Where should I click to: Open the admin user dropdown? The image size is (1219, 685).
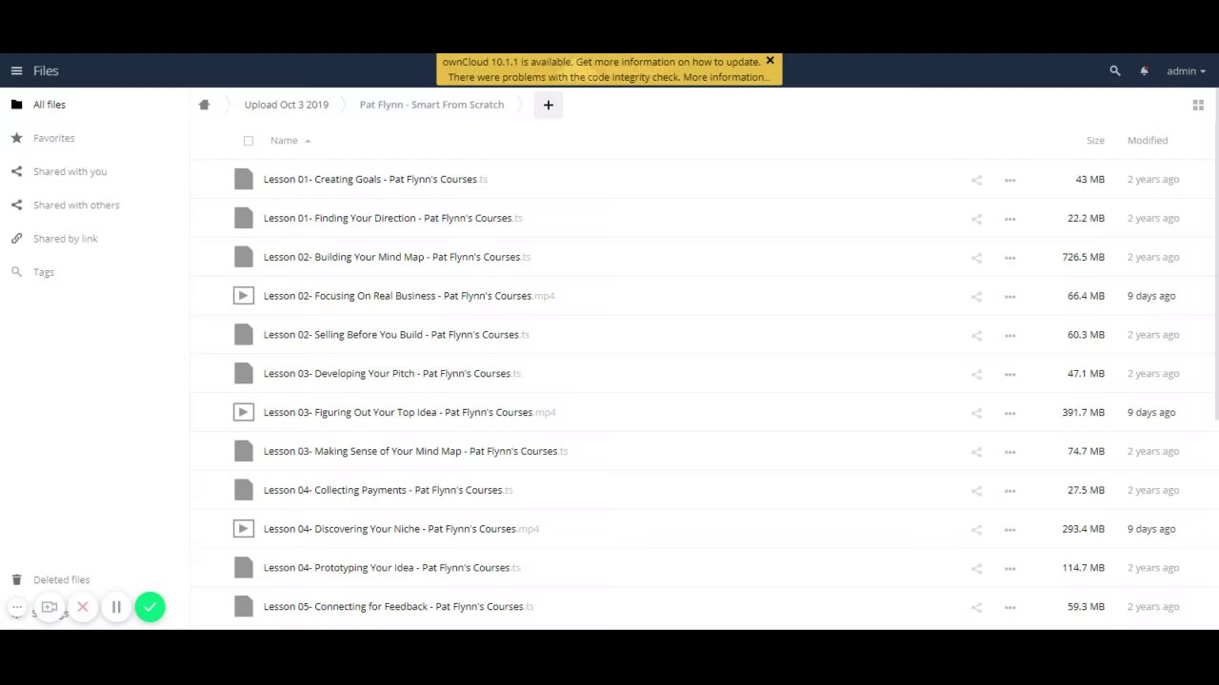[1186, 70]
